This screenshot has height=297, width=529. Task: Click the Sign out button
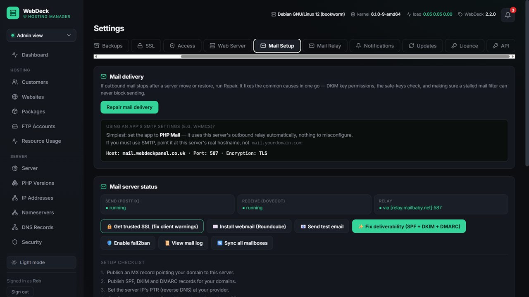20,292
